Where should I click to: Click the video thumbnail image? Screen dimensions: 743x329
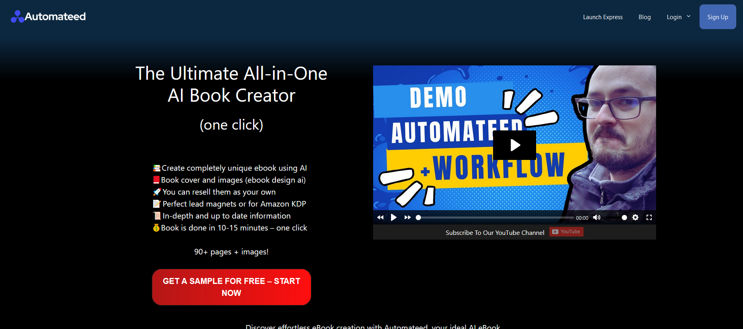click(x=514, y=138)
